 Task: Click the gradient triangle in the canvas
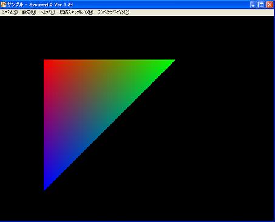(87, 103)
